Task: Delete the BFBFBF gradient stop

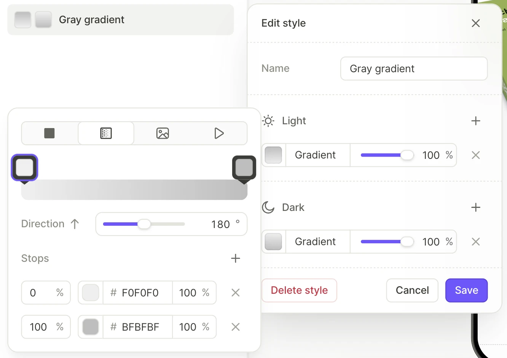Action: point(236,327)
